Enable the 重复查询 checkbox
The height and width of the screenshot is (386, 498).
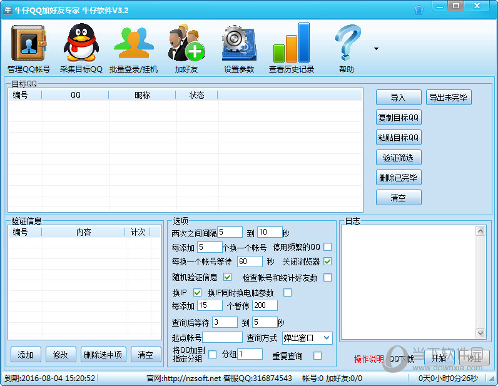tap(317, 356)
